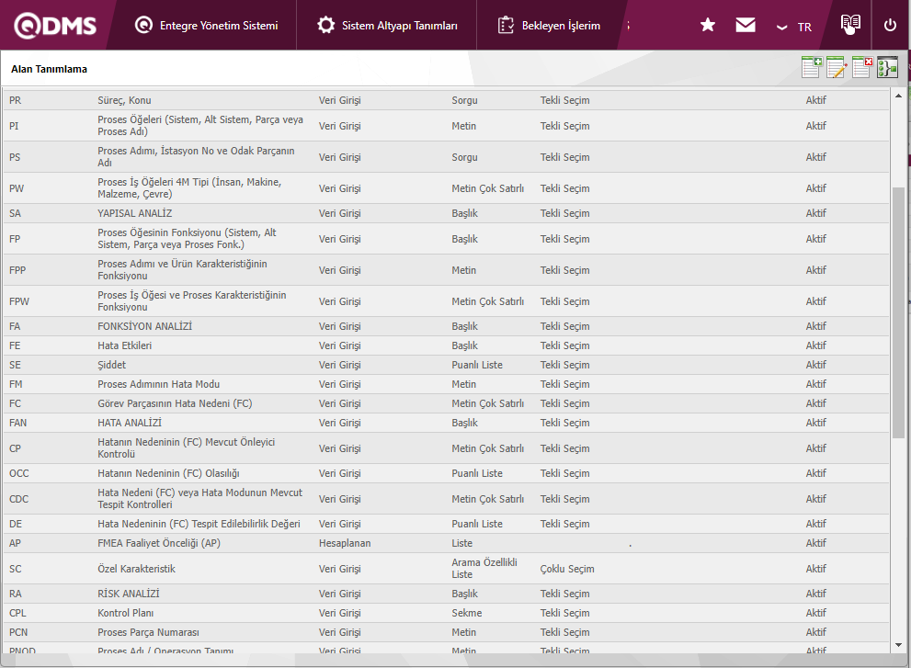Open messages envelope icon
The image size is (911, 668).
[746, 25]
